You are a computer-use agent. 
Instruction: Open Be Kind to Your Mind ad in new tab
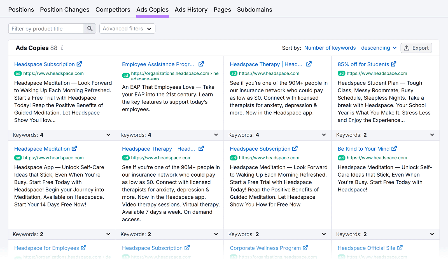click(x=395, y=148)
